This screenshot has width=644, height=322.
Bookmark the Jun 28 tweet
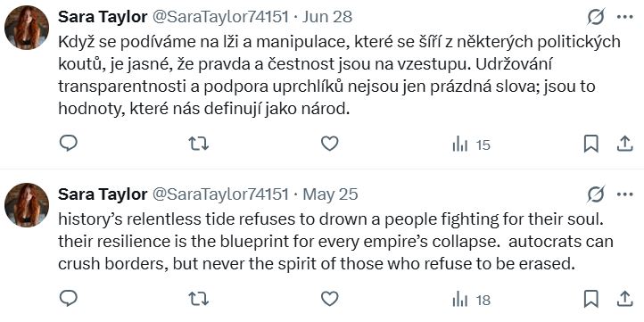[x=591, y=144]
